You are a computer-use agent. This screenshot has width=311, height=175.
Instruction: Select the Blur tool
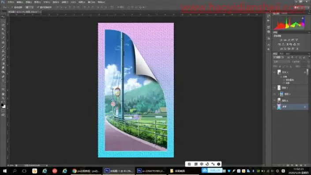tap(3, 68)
